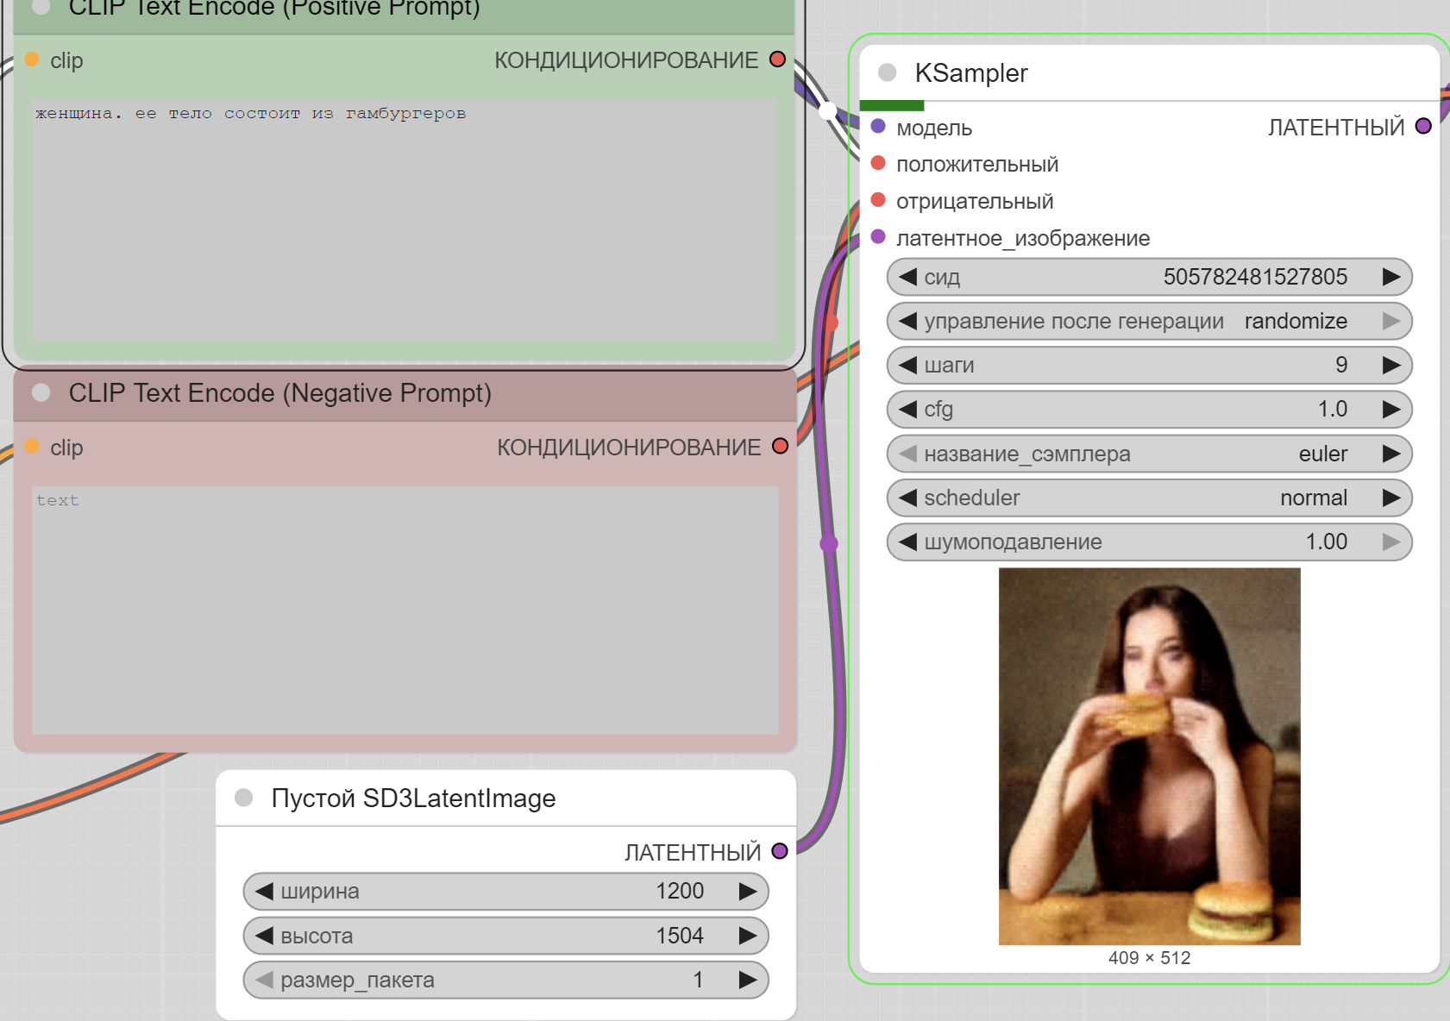Increase размер_пакета with the right arrow
The width and height of the screenshot is (1450, 1021).
tap(747, 980)
